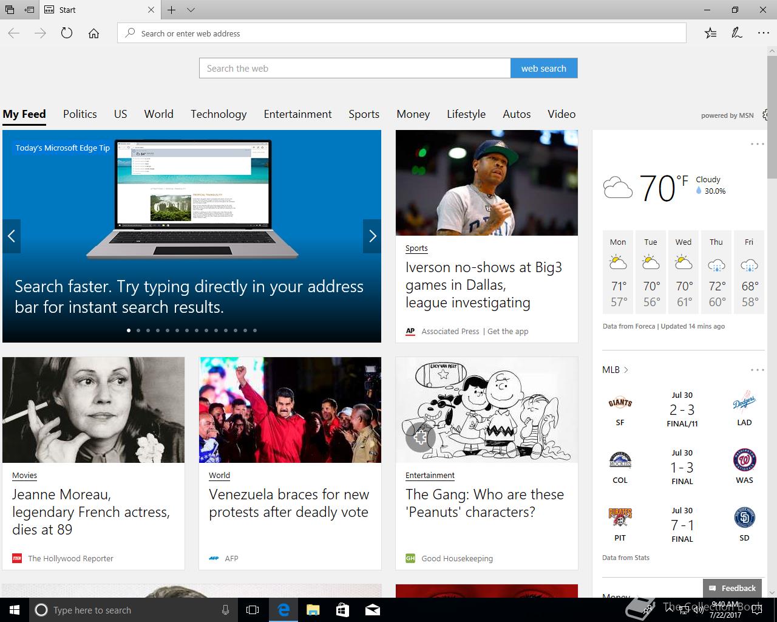Screen dimensions: 777x622
Task: Open Venezuela braces for new protests article
Action: 289,503
